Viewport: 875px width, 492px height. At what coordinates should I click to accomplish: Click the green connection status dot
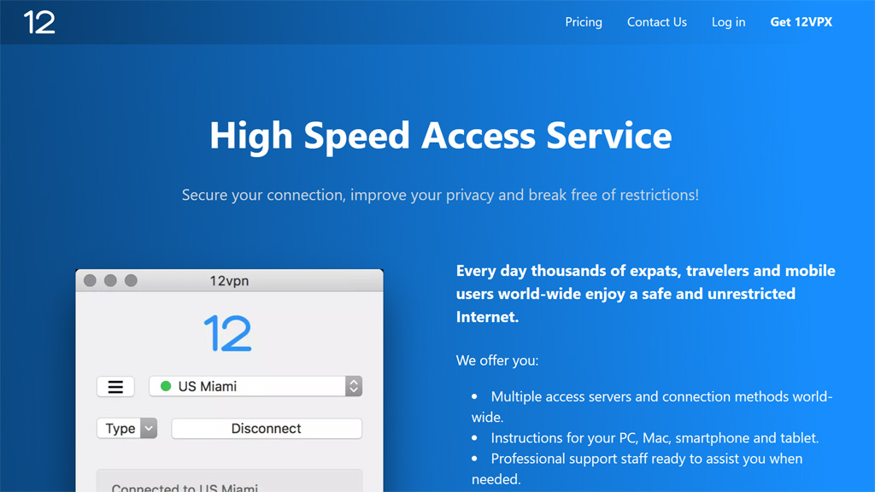pos(166,386)
